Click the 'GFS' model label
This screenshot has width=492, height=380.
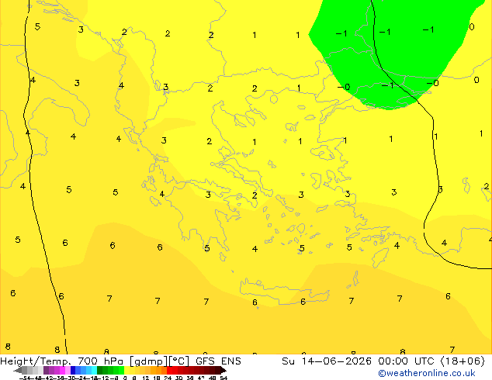205,361
